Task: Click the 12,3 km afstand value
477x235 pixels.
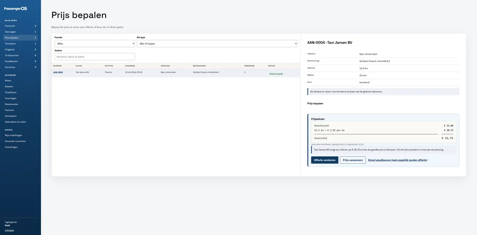Action: (x=363, y=68)
